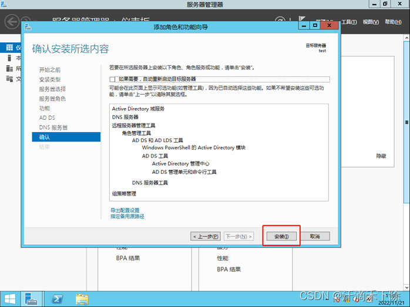This screenshot has height=307, width=410.
Task: Launch PowerShell from the taskbar
Action: click(57, 299)
